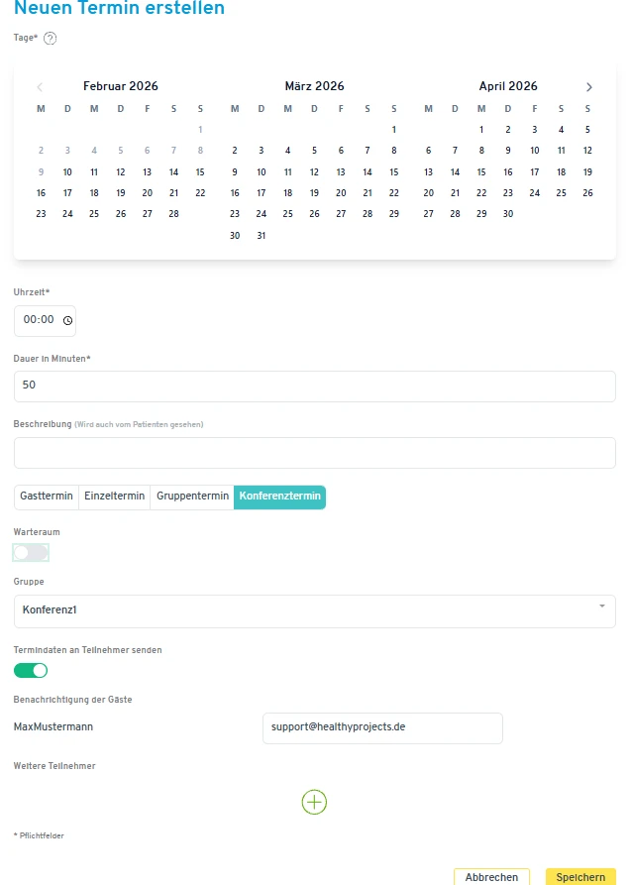This screenshot has width=630, height=885.
Task: Open the clock picker in Uhrzeit field
Action: [67, 320]
